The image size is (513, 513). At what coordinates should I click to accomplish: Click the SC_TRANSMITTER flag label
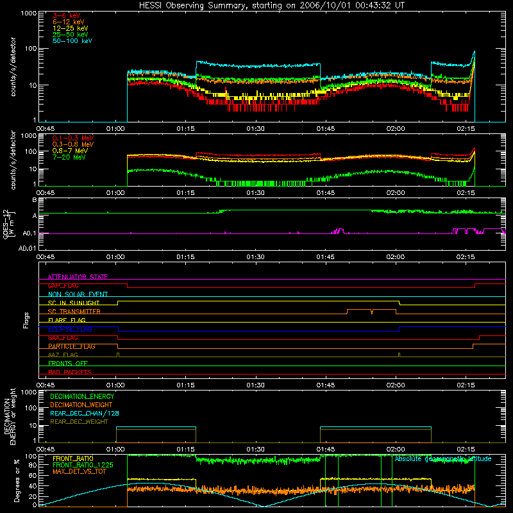click(74, 312)
